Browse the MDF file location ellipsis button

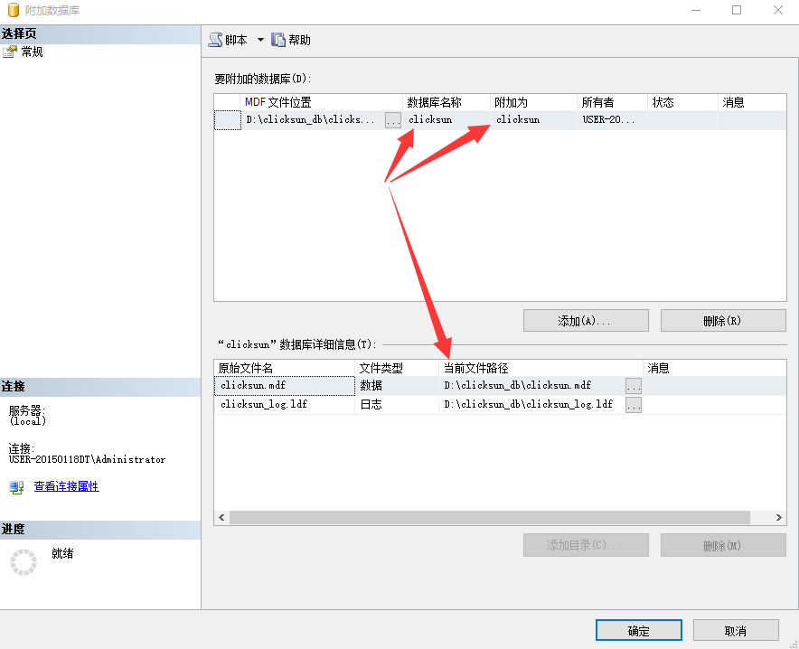click(x=393, y=120)
